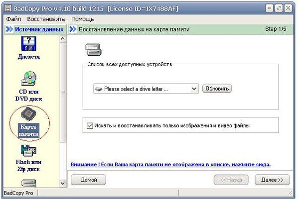The height and width of the screenshot is (200, 299).
Task: Open the Помощь menu
Action: pyautogui.click(x=83, y=19)
